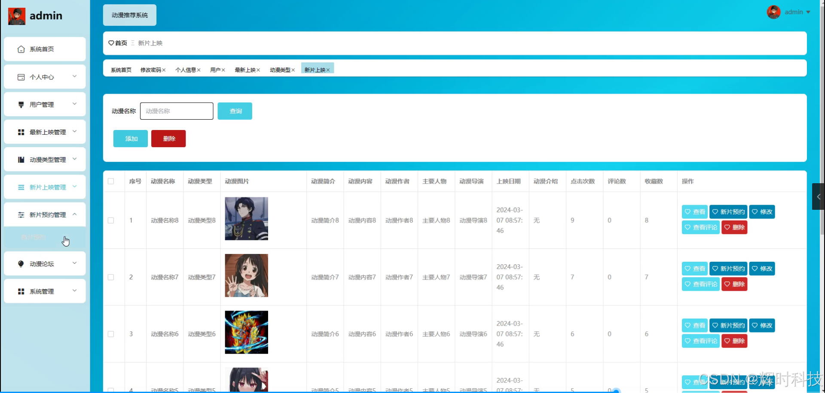Close the 最新上映 tab
Screen dimensions: 825x393
[x=258, y=70]
